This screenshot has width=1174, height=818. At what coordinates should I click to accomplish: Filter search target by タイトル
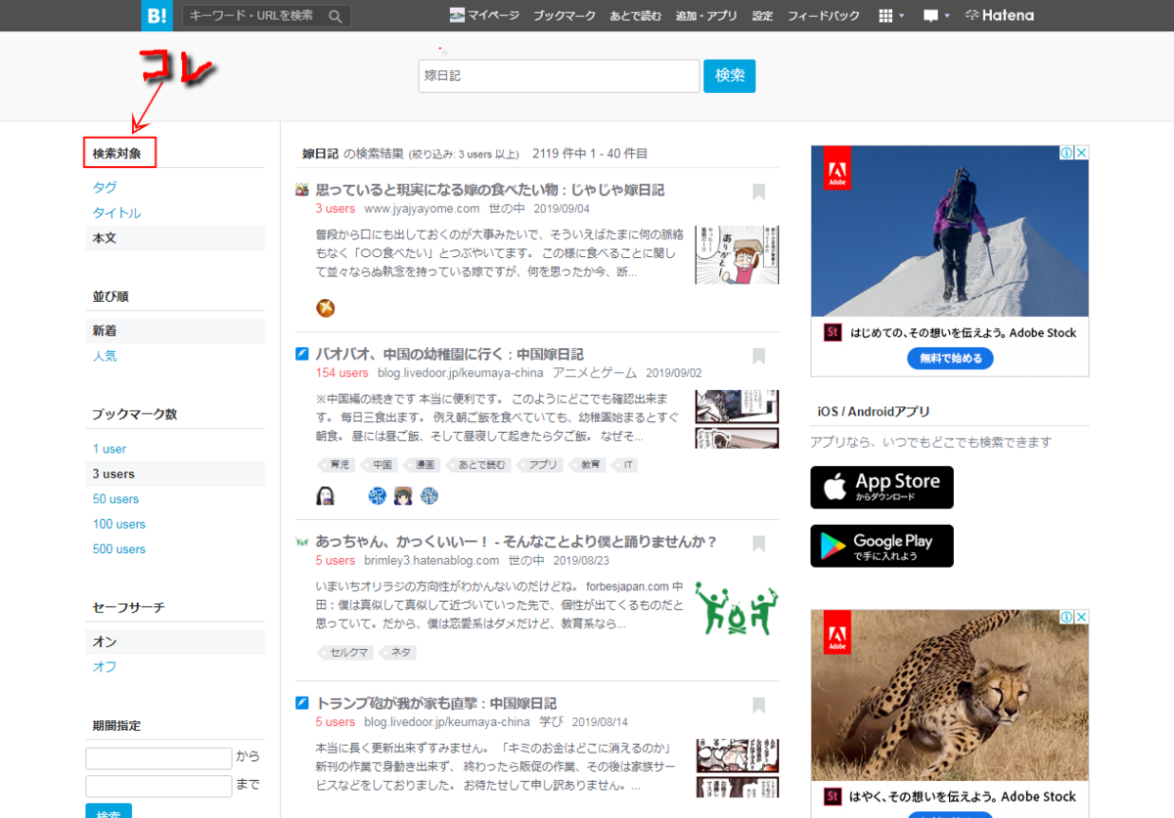click(116, 213)
